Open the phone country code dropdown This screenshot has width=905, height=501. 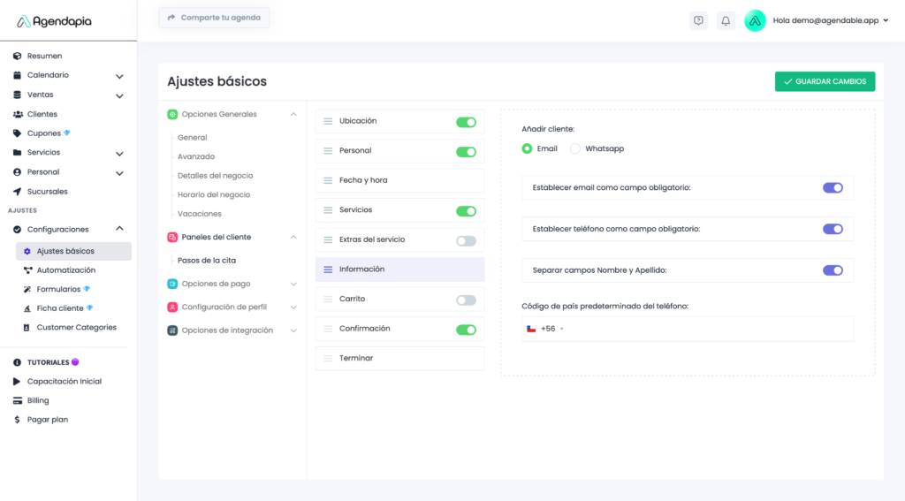(545, 329)
